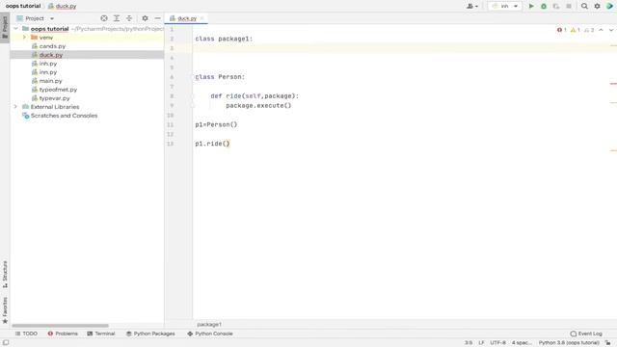The image size is (617, 347).
Task: Start debugging with the bug icon
Action: (544, 7)
